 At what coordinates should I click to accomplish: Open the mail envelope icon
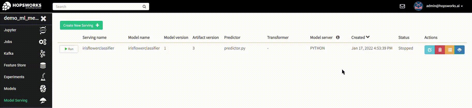(402, 6)
